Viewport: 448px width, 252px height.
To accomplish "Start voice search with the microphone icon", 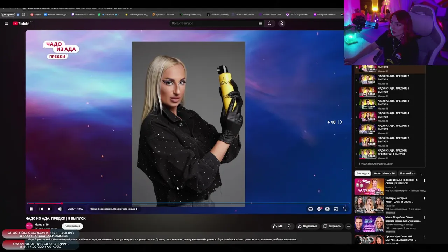I will point(282,23).
